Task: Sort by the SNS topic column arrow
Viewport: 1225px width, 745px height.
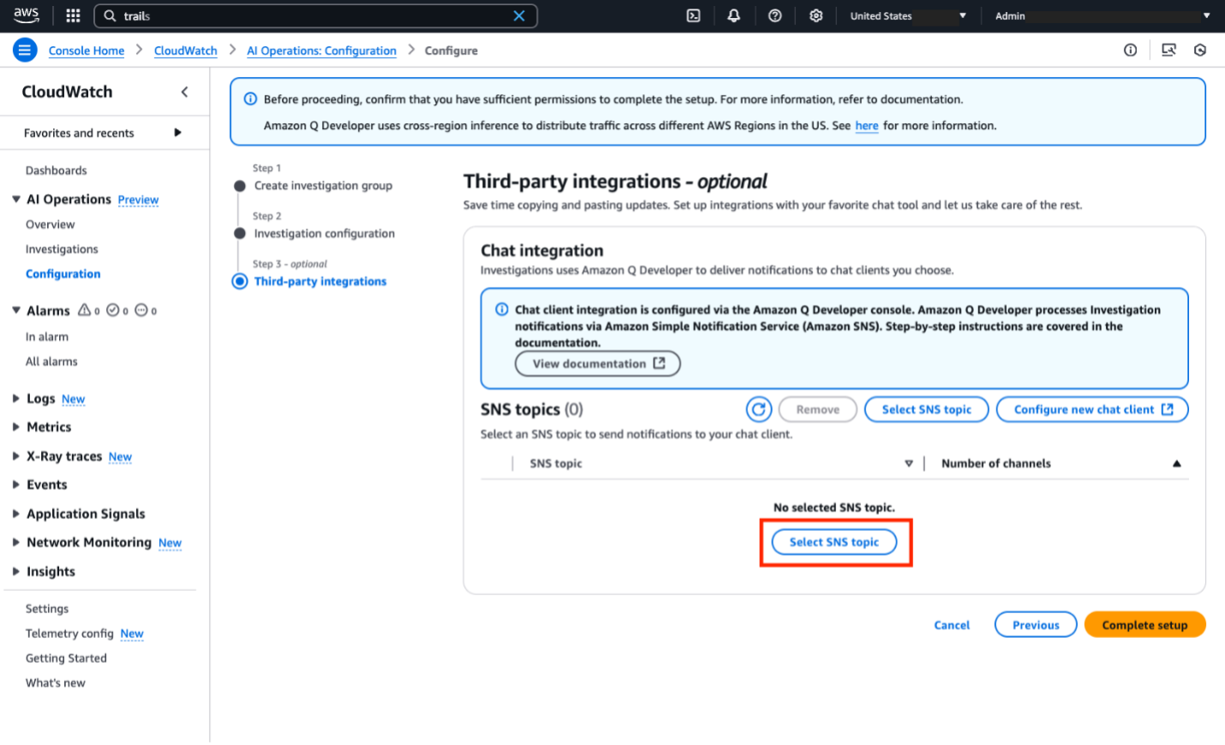Action: [x=909, y=463]
